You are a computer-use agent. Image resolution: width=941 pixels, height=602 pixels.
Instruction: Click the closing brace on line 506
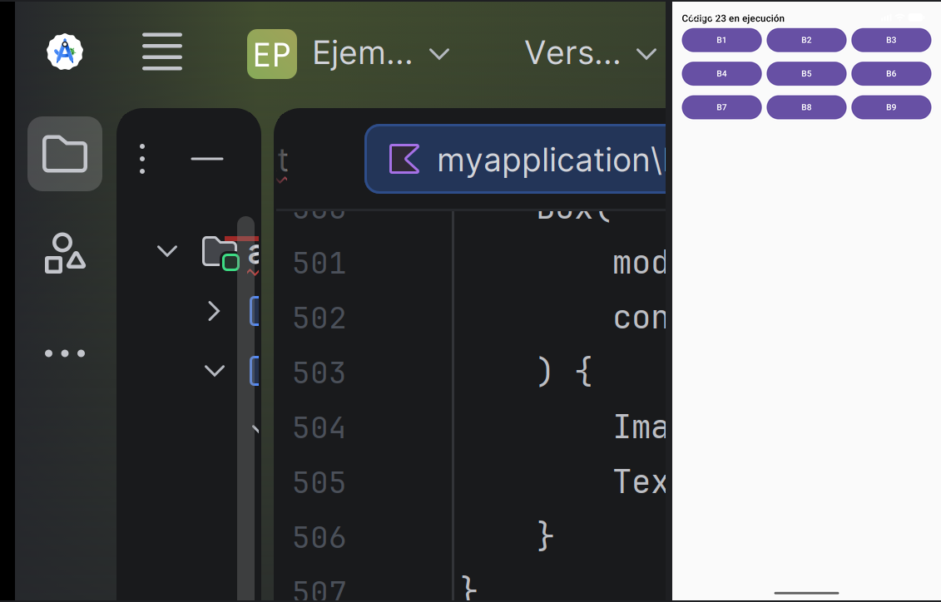(545, 536)
